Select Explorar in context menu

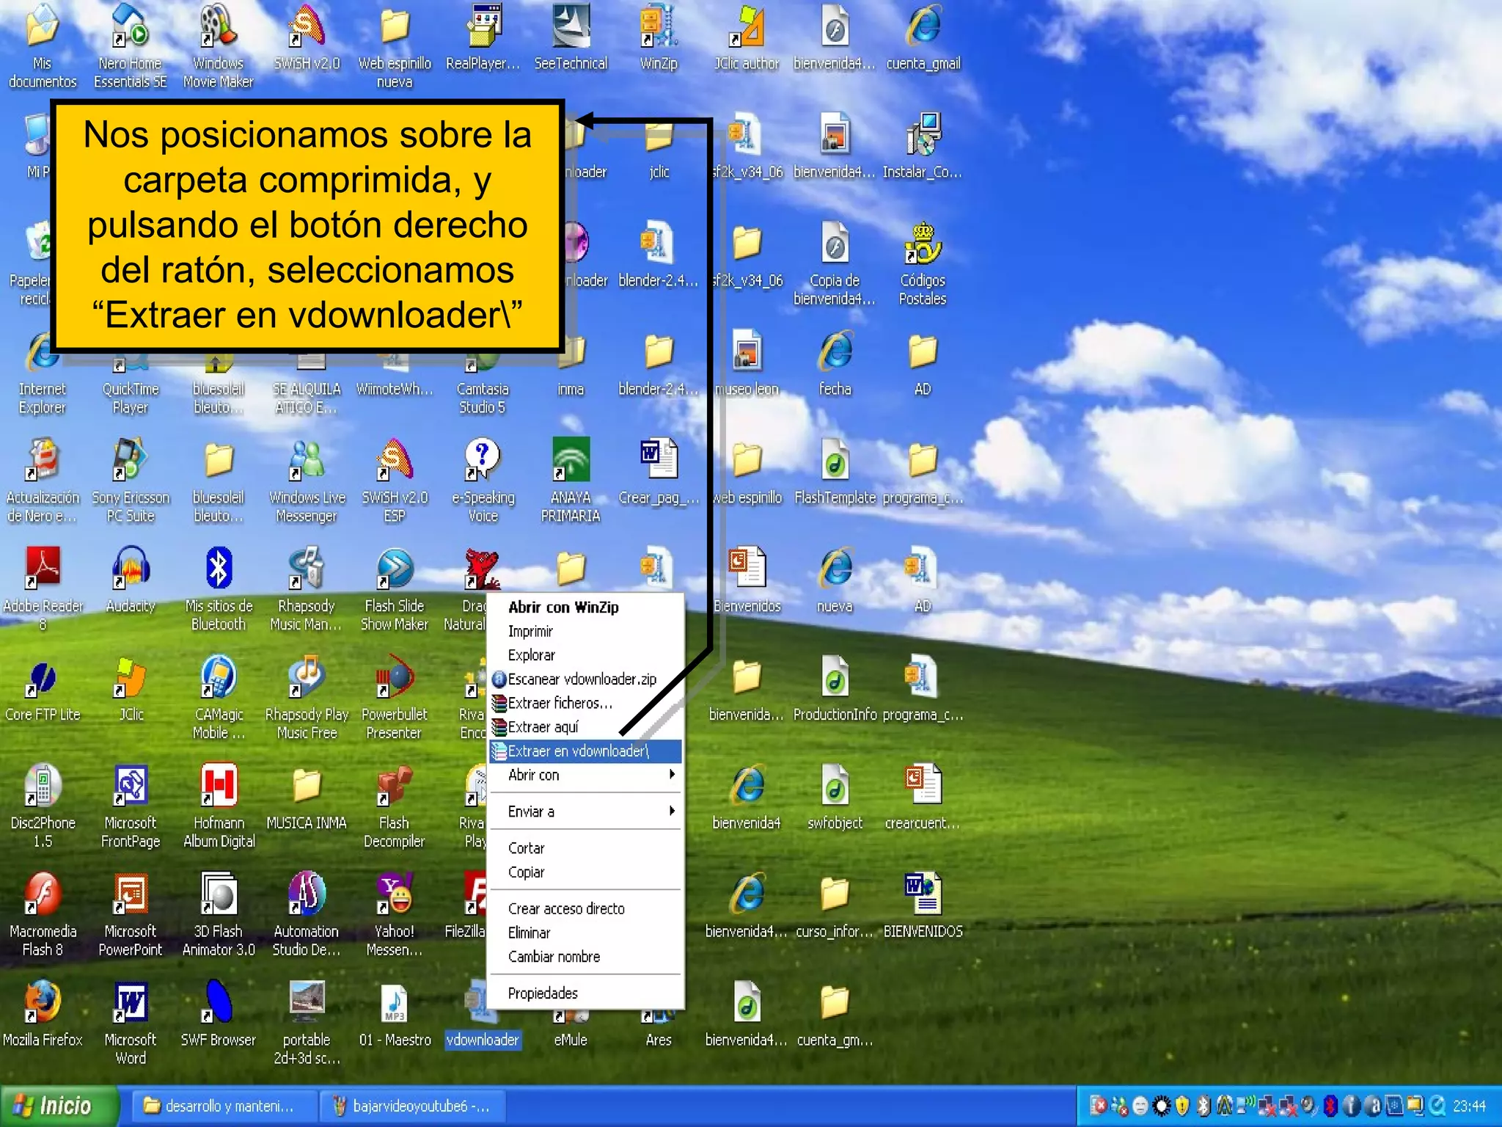click(585, 654)
